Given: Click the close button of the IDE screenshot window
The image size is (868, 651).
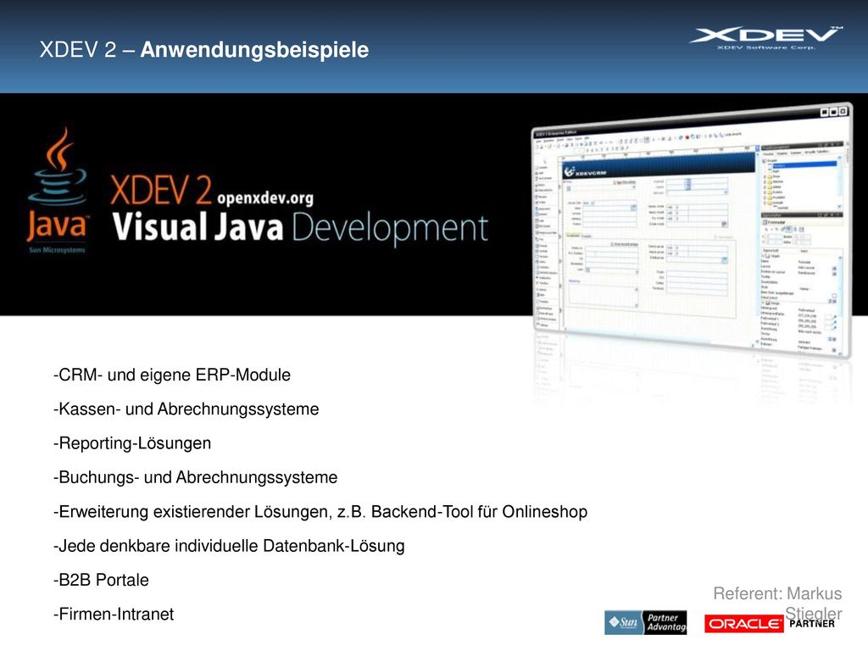Looking at the screenshot, I should (843, 111).
